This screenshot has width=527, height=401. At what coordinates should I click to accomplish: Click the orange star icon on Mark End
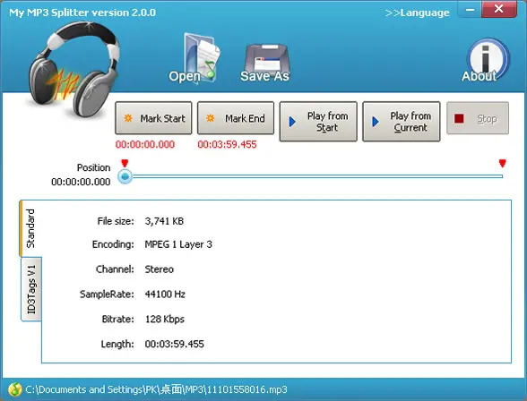tap(210, 118)
